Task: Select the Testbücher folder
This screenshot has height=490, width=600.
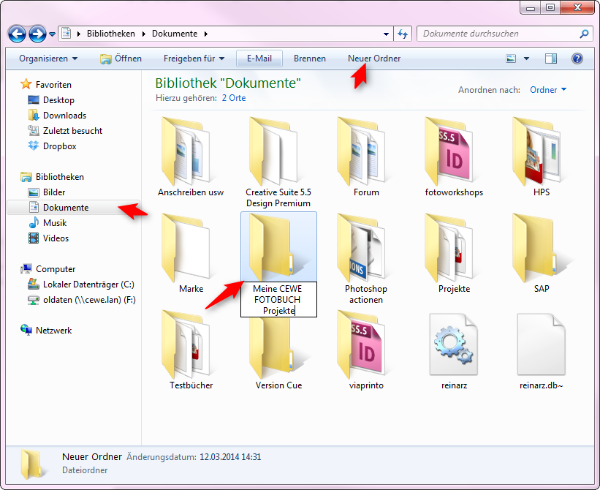Action: pos(191,350)
